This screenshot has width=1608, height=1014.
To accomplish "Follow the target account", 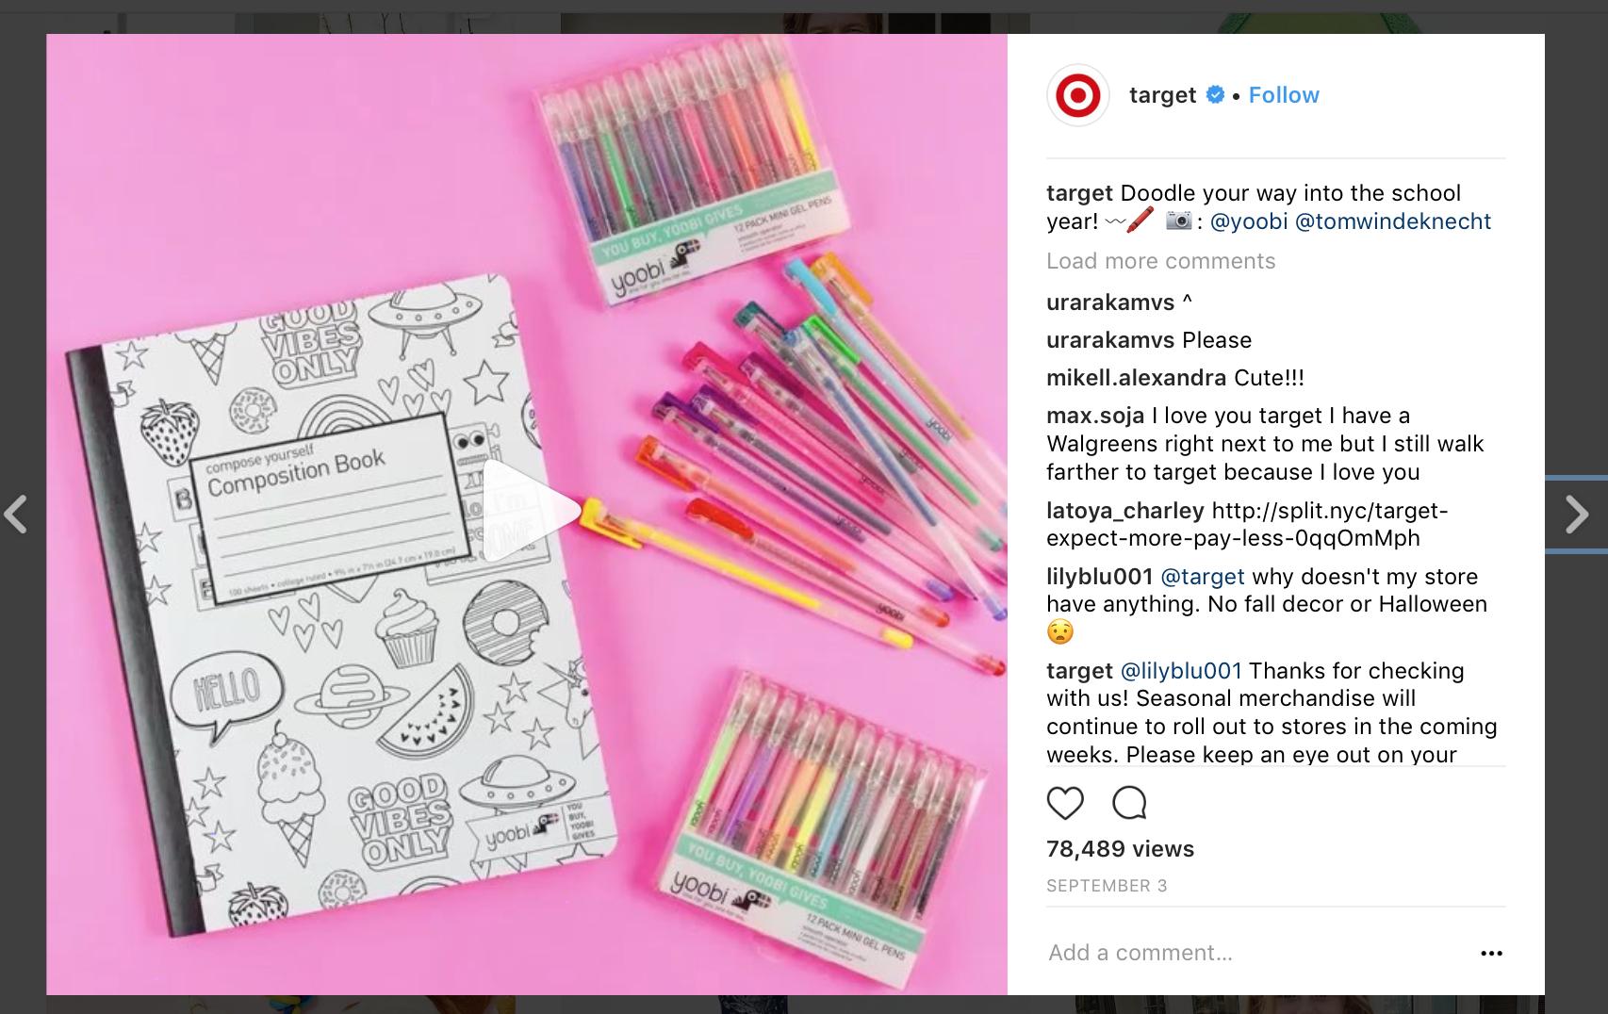I will [1284, 95].
